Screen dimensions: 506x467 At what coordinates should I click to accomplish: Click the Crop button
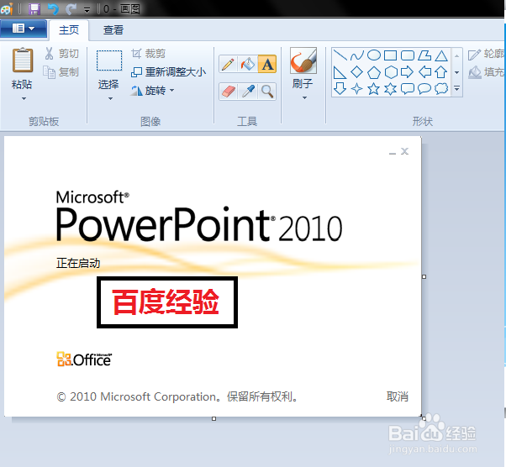(x=149, y=54)
